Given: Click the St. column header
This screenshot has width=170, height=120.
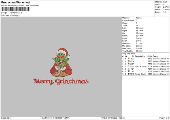Looking at the screenshot, I should tap(133, 56).
